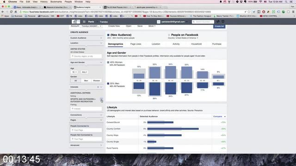This screenshot has width=296, height=166.
Task: Click the browser back arrow
Action: click(x=3, y=12)
